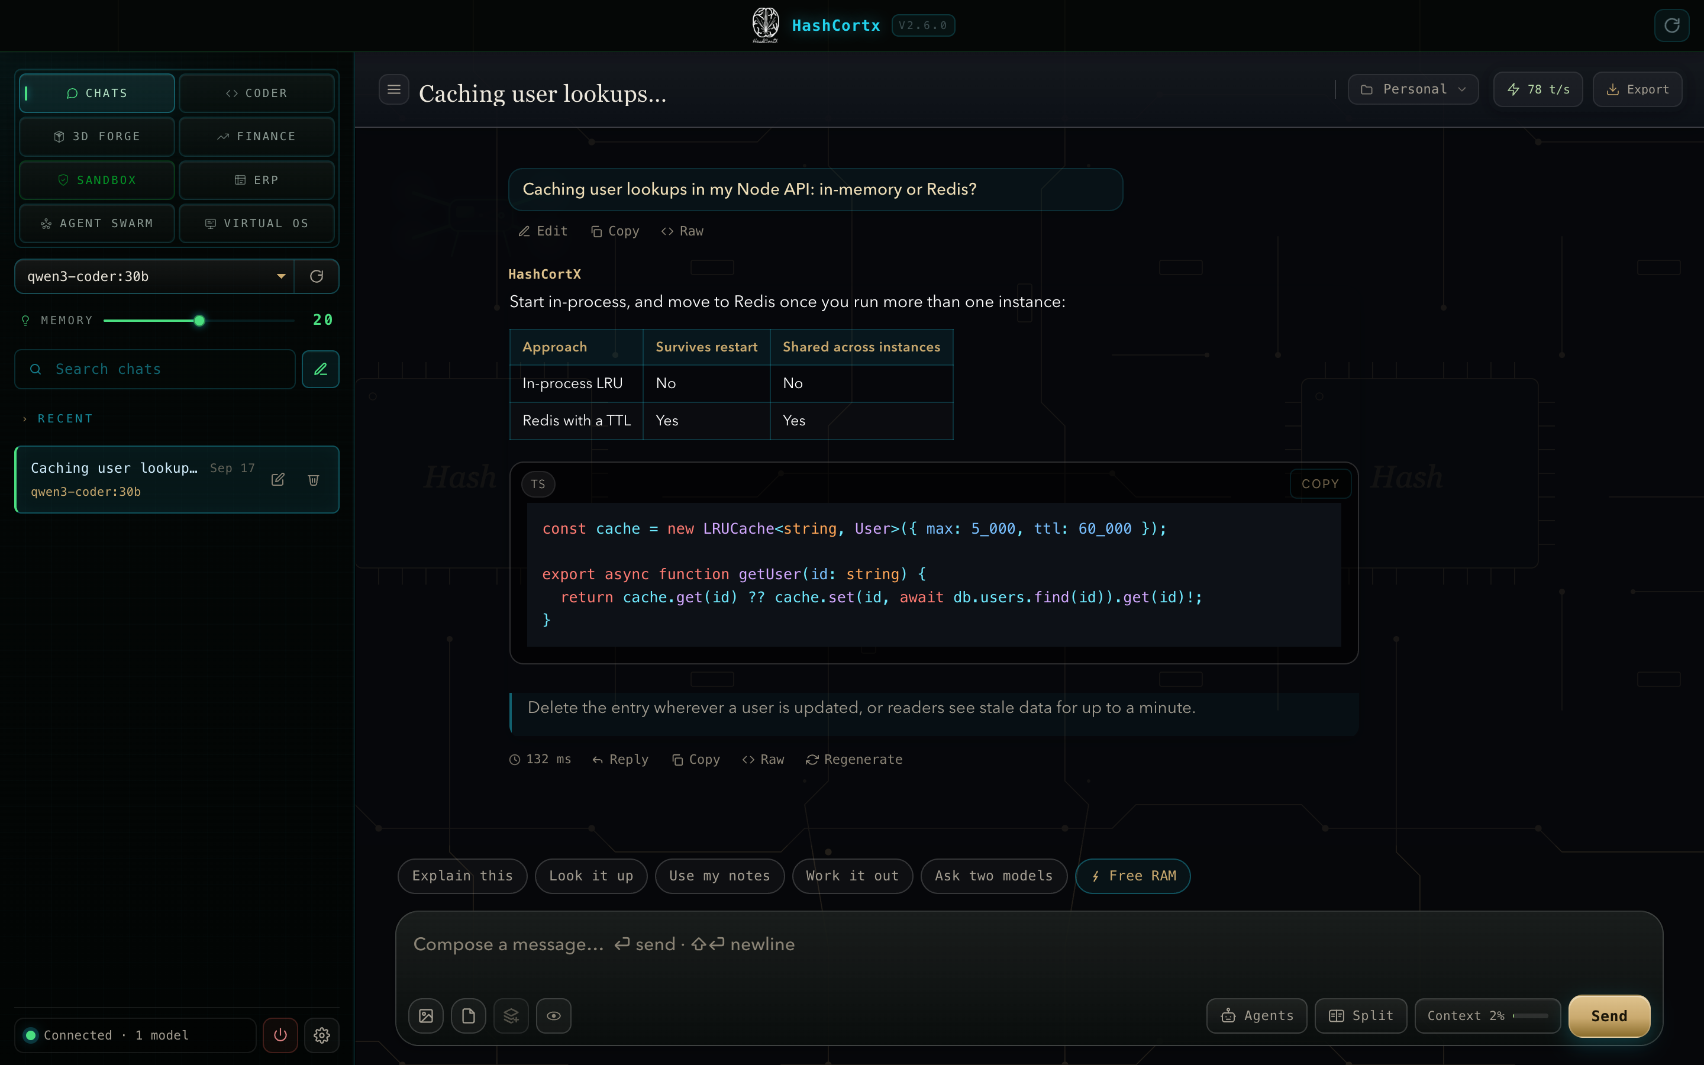Click the attach file icon
The width and height of the screenshot is (1704, 1065).
click(x=468, y=1016)
